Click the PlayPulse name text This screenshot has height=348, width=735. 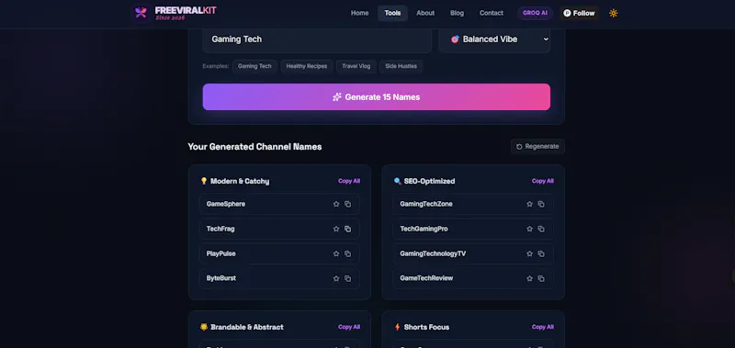(x=220, y=253)
